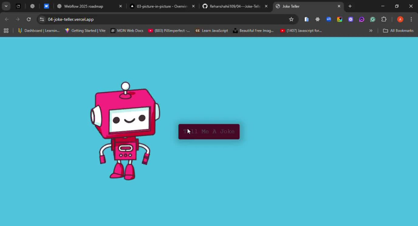The width and height of the screenshot is (418, 226).
Task: Open the pinned blue W tab
Action: pyautogui.click(x=46, y=6)
